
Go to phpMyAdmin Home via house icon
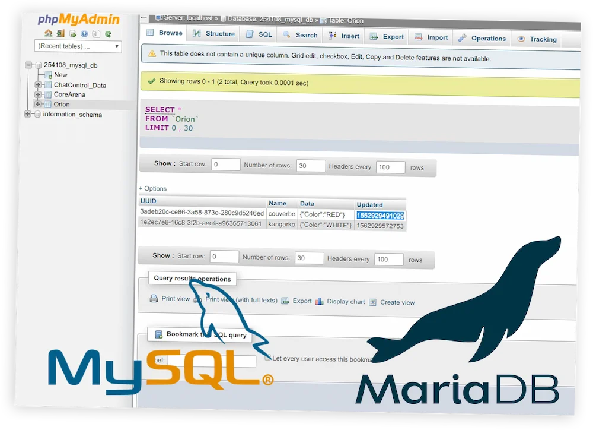tap(49, 33)
